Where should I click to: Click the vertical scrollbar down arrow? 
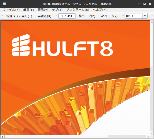click(152, 133)
